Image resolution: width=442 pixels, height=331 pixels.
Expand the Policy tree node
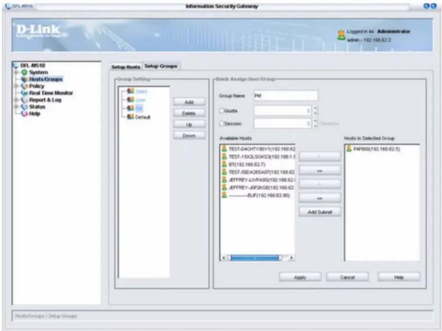pos(16,86)
